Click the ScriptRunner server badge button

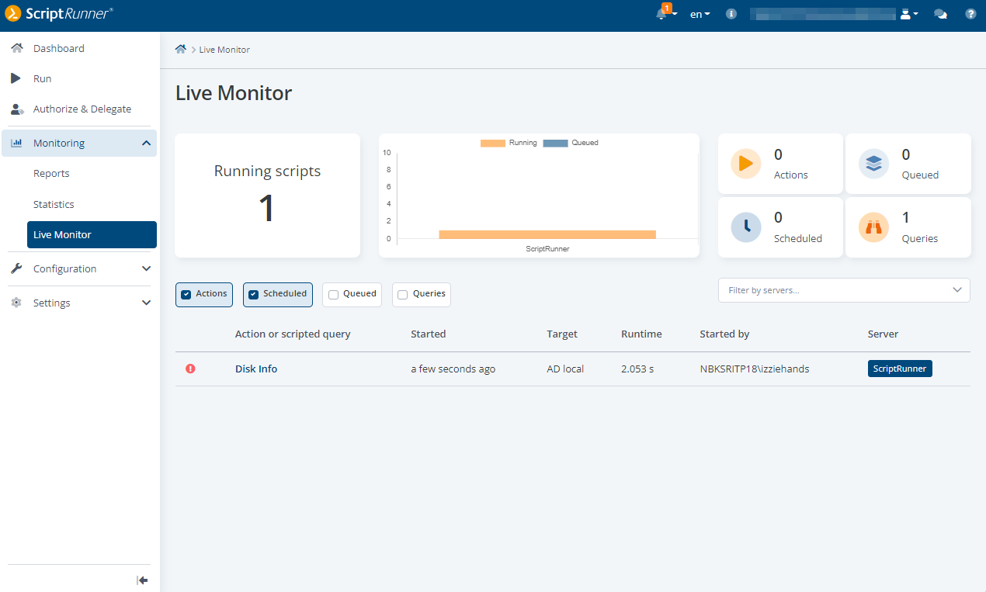(900, 369)
